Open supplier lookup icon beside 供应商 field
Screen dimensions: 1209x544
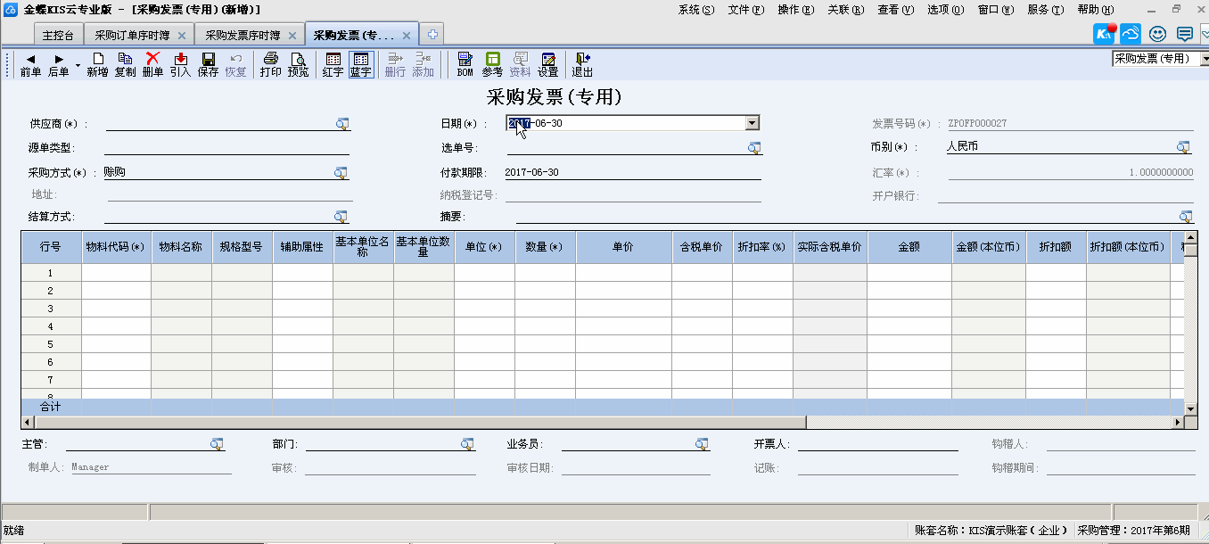coord(342,124)
